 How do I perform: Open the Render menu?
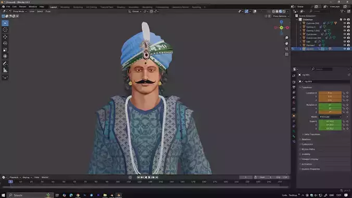22,7
